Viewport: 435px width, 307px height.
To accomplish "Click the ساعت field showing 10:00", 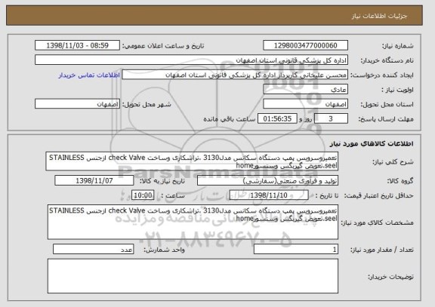I will 143,195.
